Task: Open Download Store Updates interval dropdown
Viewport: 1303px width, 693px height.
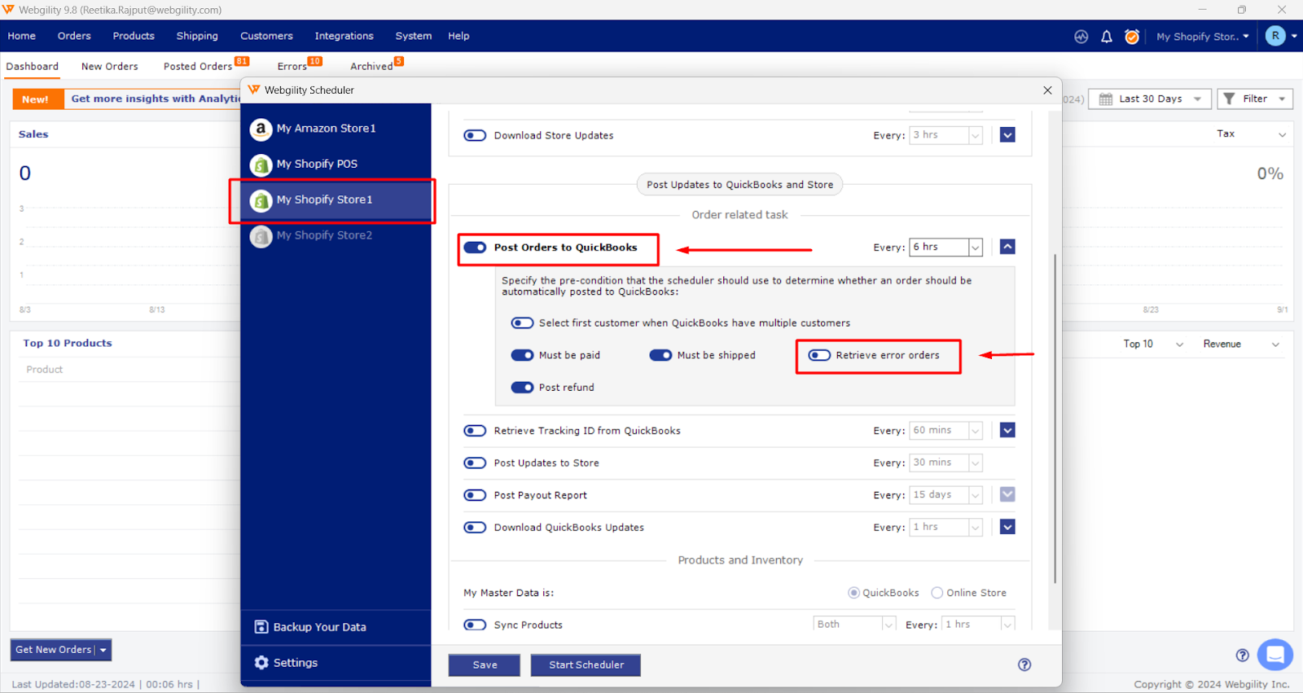Action: click(945, 135)
